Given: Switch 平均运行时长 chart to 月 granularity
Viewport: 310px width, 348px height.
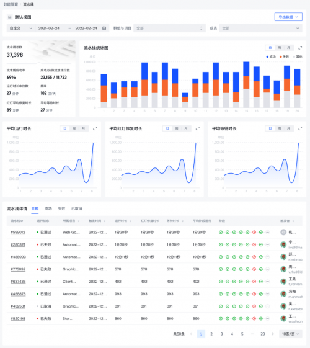Looking at the screenshot, I should tap(83, 128).
